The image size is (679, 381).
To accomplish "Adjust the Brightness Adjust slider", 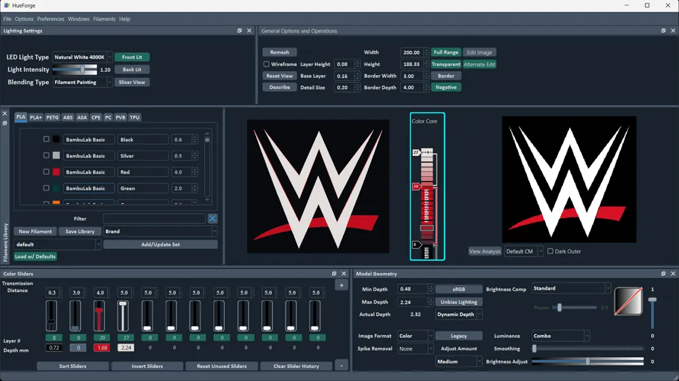I will (x=587, y=361).
